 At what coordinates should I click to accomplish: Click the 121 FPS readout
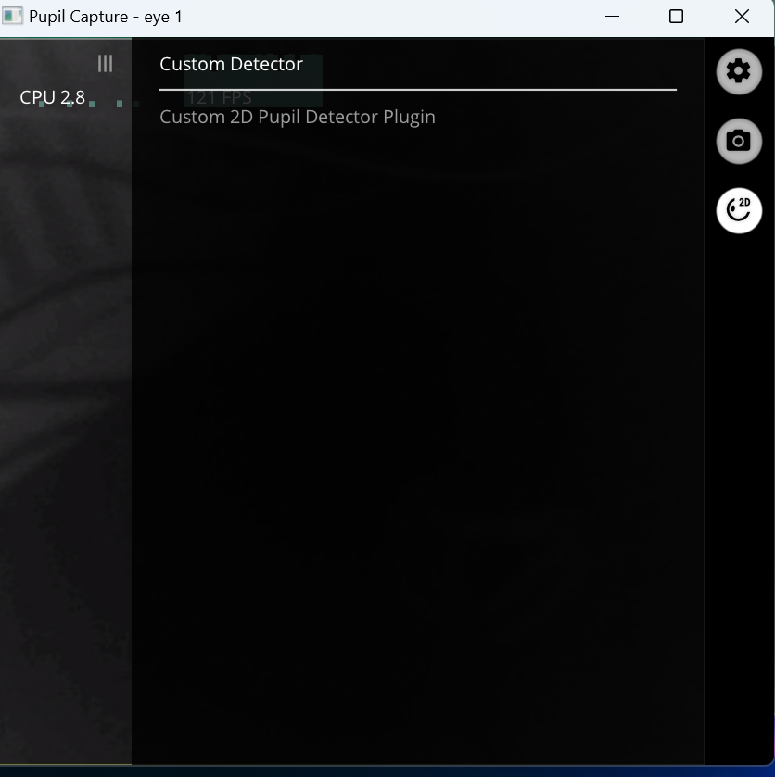click(220, 97)
